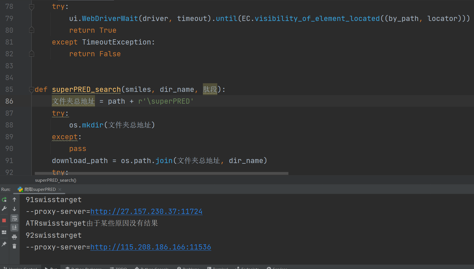
Task: Click line number 86 in gutter
Action: click(9, 101)
